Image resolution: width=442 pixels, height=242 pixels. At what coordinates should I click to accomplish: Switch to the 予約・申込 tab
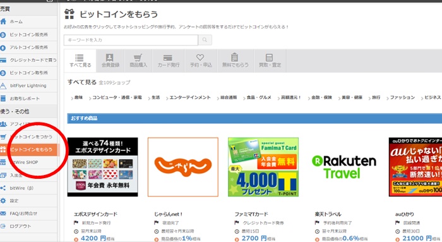201,61
